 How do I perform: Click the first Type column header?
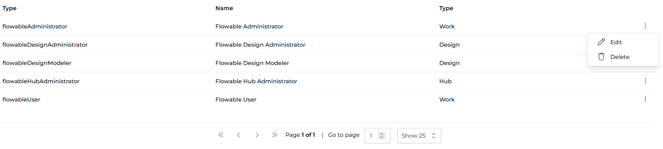tap(9, 8)
